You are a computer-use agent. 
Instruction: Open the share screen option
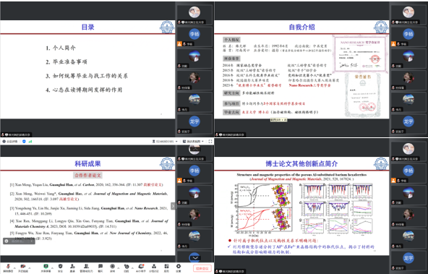(46, 267)
